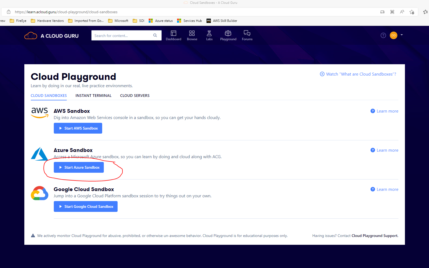Viewport: 429px width, 268px height.
Task: Open Learn more for Azure Sandbox
Action: point(384,150)
